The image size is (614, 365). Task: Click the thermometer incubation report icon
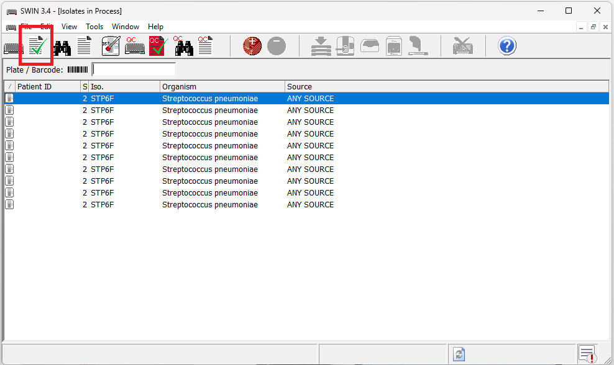(111, 46)
